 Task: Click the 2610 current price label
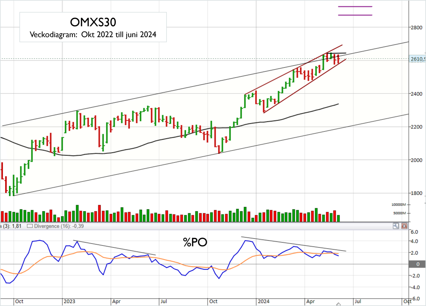(417, 59)
